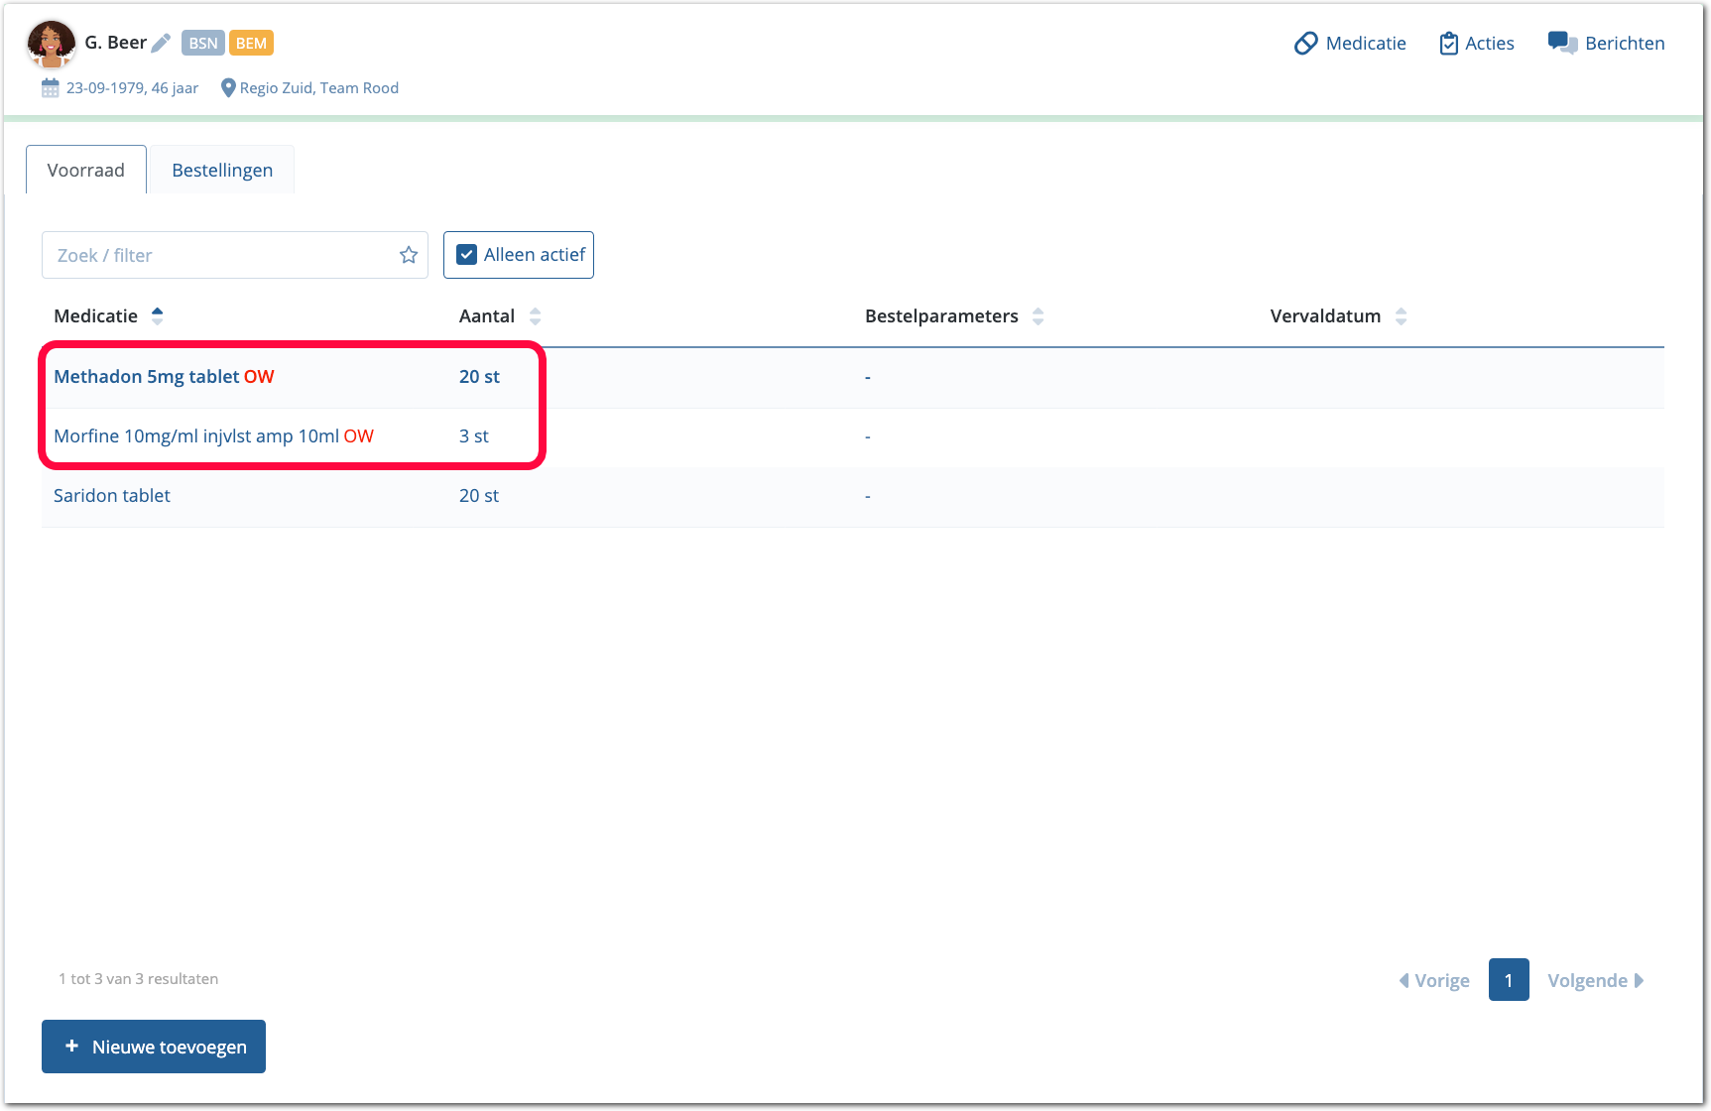Click the orange BEM badge
This screenshot has height=1111, width=1711.
tap(251, 43)
